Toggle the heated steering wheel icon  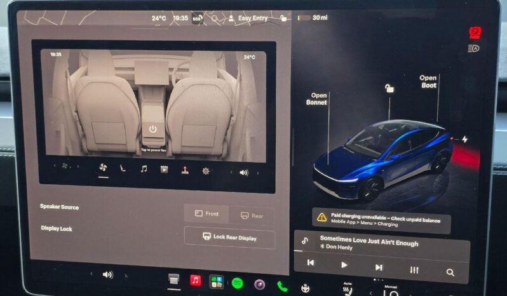tap(305, 288)
